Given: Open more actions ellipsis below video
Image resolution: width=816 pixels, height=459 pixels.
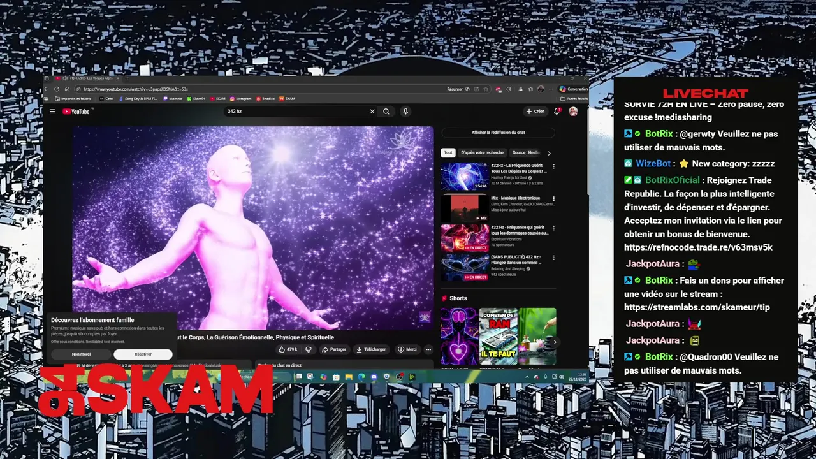Looking at the screenshot, I should 428,349.
